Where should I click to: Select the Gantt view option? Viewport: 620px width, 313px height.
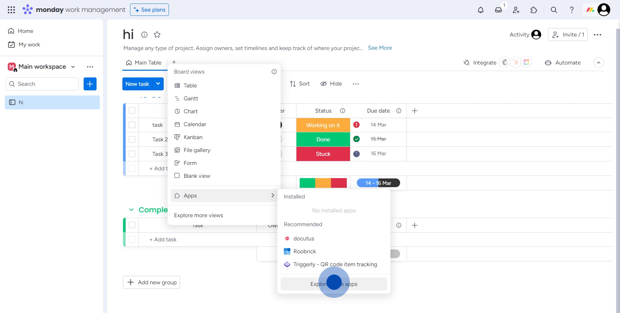click(191, 98)
